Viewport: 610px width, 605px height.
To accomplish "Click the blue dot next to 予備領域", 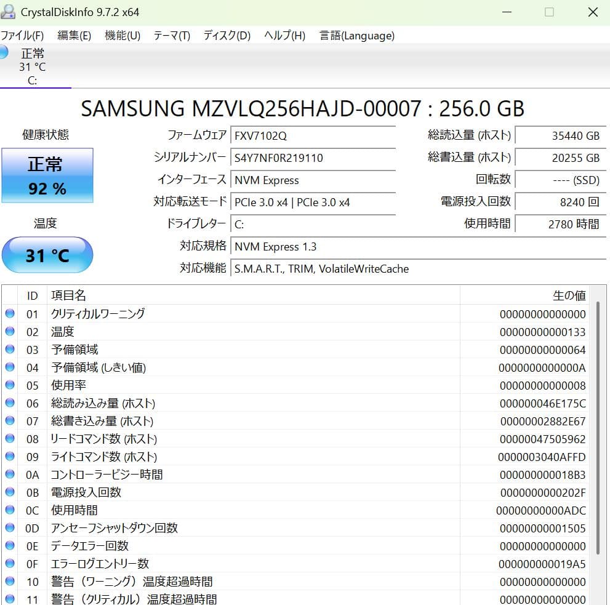I will (9, 349).
